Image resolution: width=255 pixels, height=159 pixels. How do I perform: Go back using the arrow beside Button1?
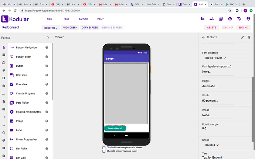pos(203,37)
